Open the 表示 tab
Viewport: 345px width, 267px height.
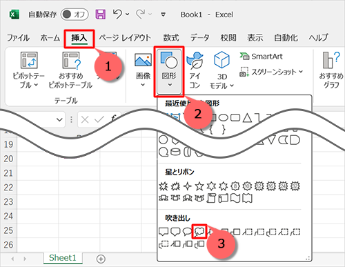click(x=255, y=38)
